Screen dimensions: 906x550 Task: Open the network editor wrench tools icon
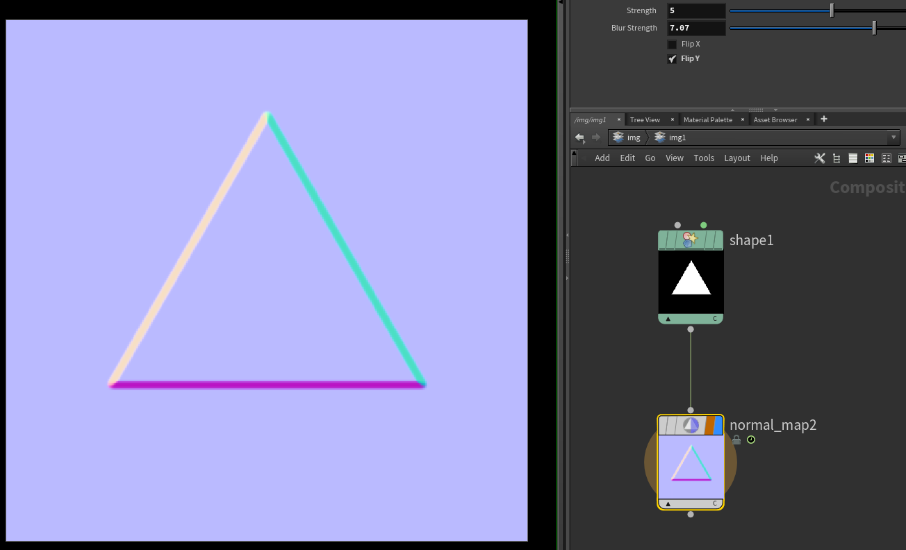pyautogui.click(x=820, y=158)
